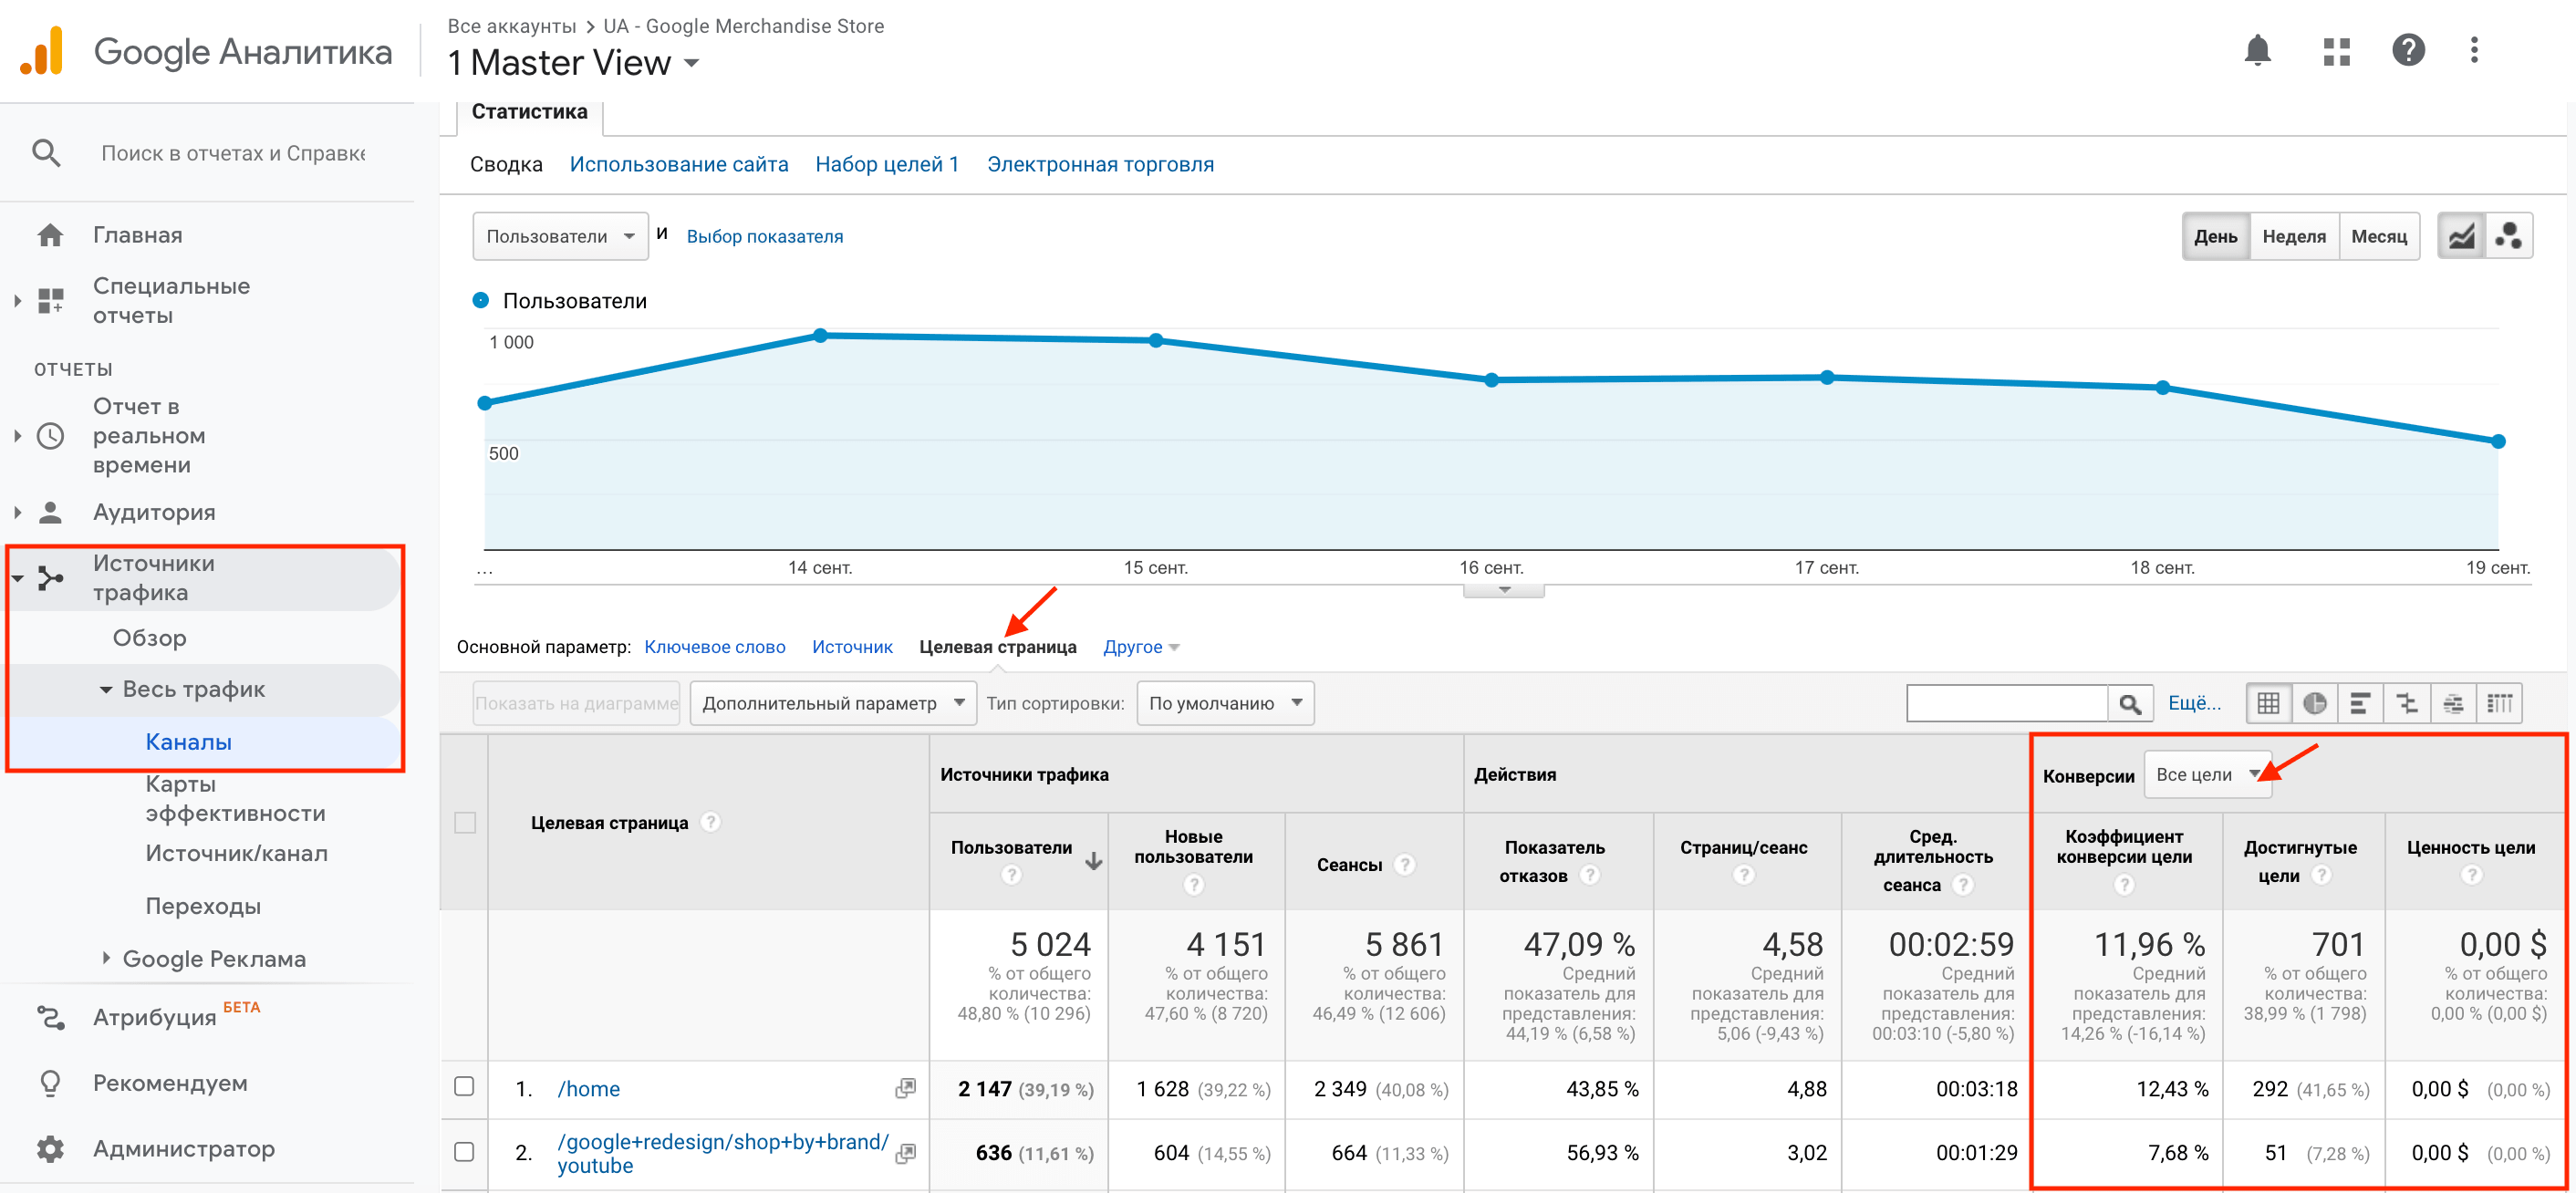Open the По умолчанию sort type dropdown
The image size is (2576, 1193).
pos(1225,704)
